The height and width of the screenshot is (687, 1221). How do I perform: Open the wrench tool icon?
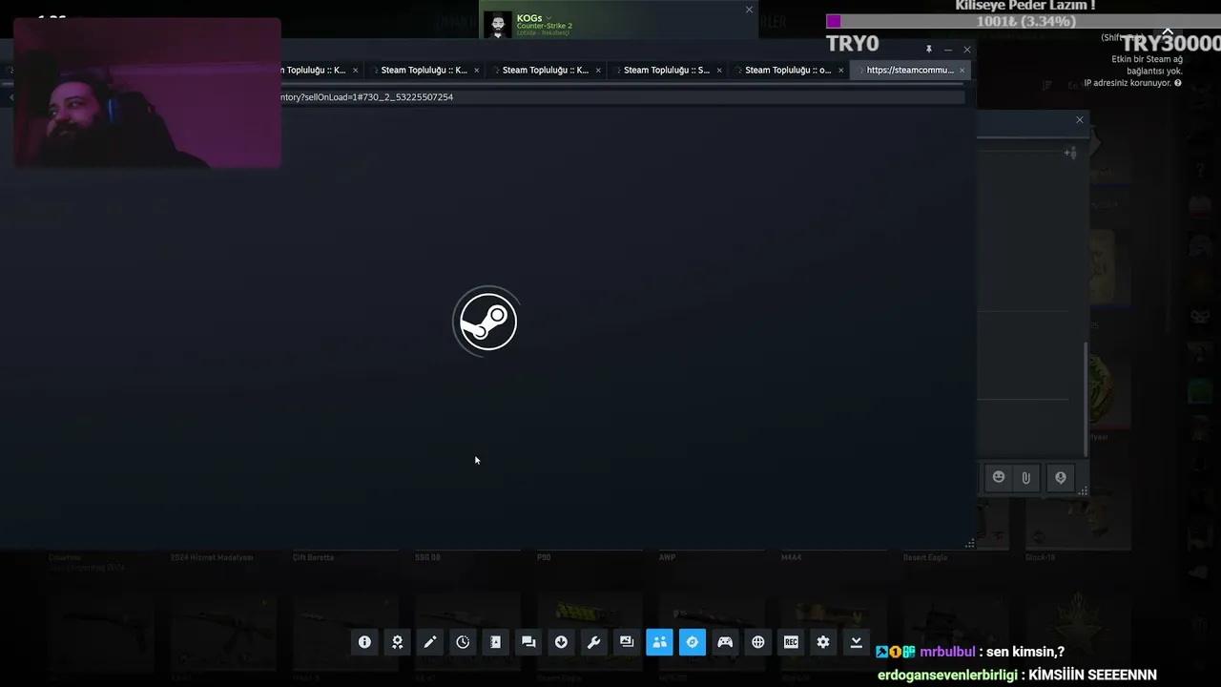[593, 642]
